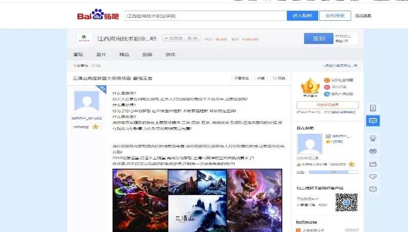This screenshot has width=408, height=232.
Task: Switch to the 视频 tab
Action: (x=147, y=54)
